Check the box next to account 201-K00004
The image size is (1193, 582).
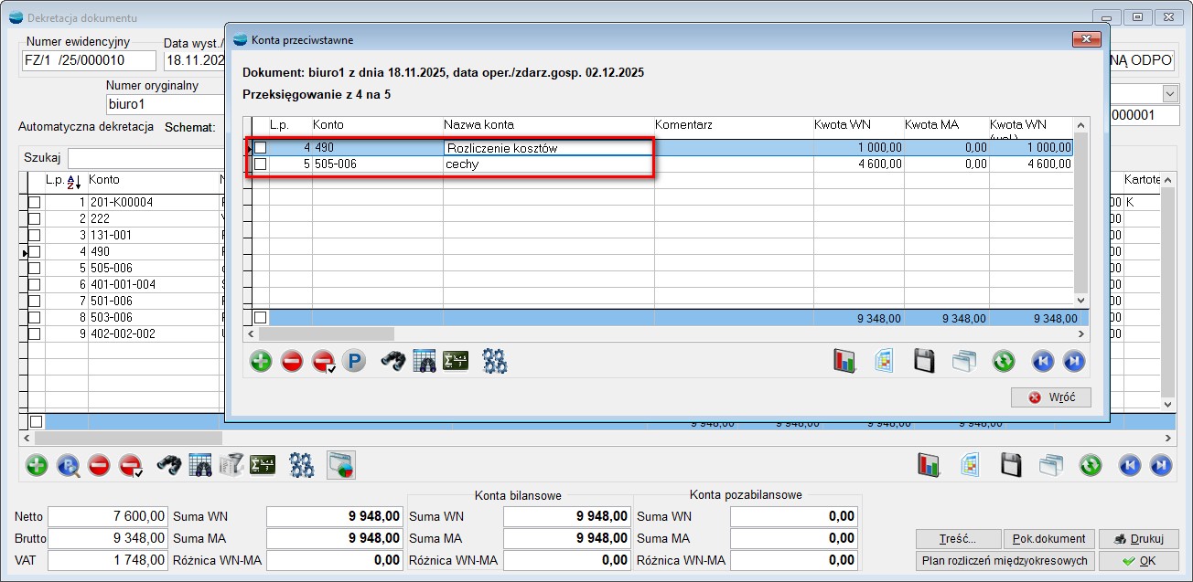[x=35, y=202]
